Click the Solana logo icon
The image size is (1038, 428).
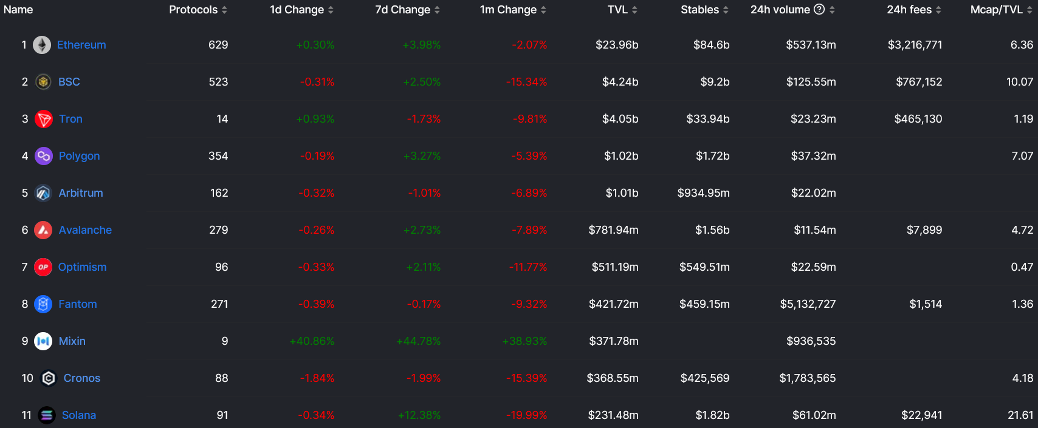tap(47, 415)
